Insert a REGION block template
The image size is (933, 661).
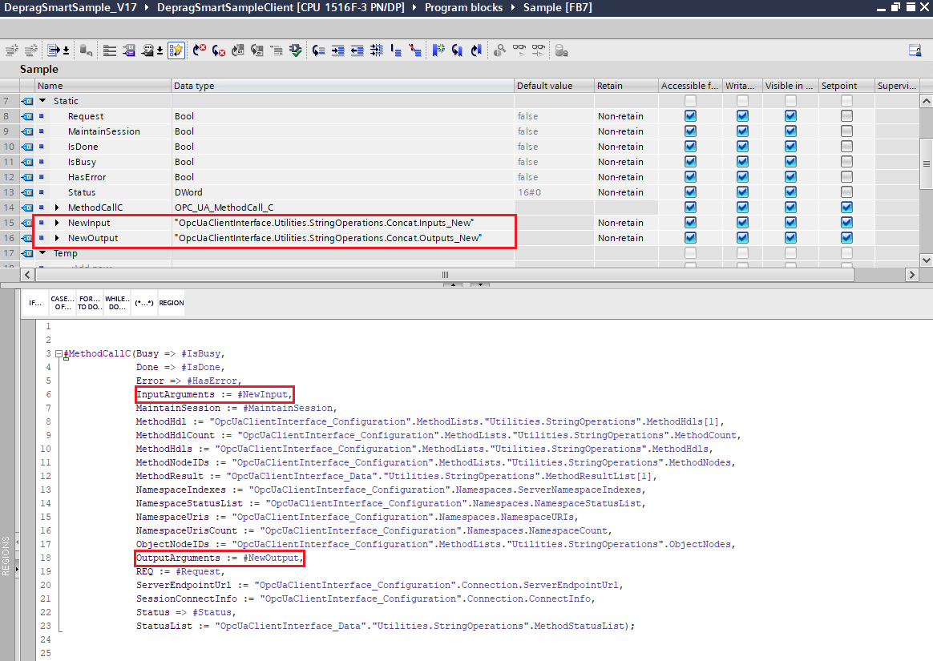[x=172, y=303]
